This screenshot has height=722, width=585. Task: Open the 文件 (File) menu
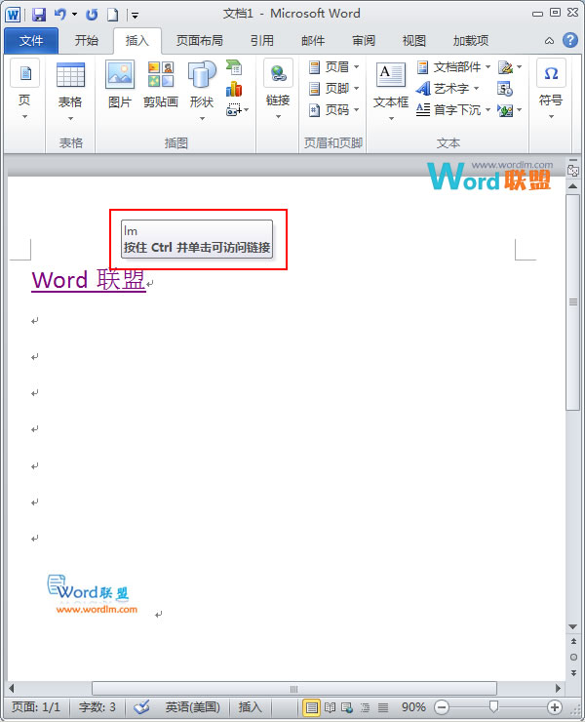tap(31, 41)
